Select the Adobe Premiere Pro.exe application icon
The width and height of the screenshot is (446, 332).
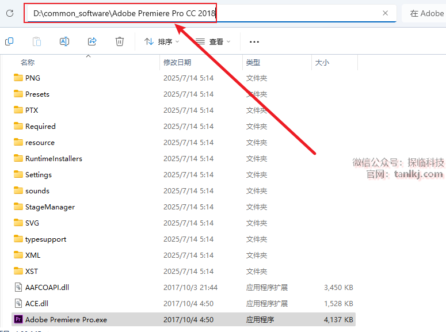18,319
